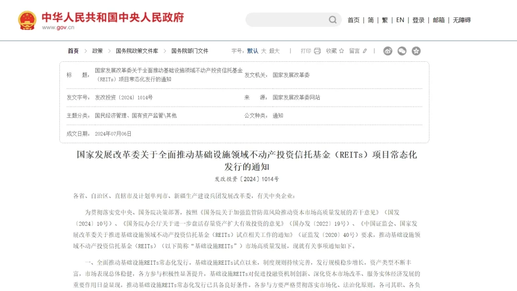Click the pencil icon beside 留言
The width and height of the screenshot is (517, 291).
pos(365,51)
